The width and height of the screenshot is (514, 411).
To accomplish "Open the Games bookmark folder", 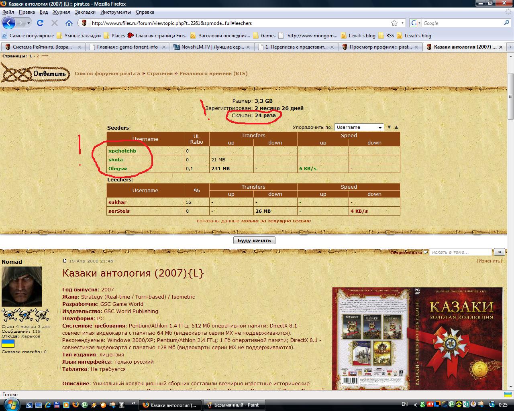I will click(265, 35).
